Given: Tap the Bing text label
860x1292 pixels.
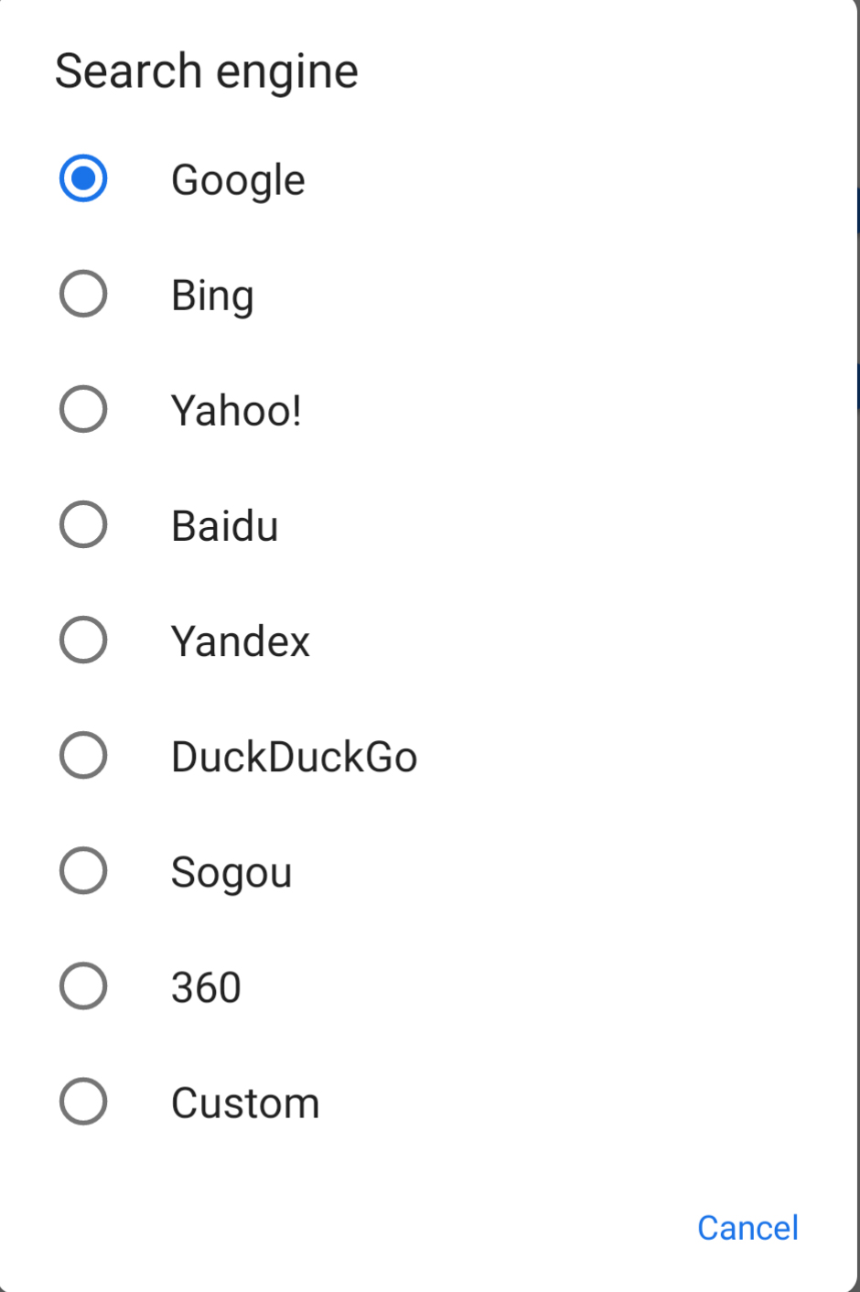Looking at the screenshot, I should (x=212, y=296).
